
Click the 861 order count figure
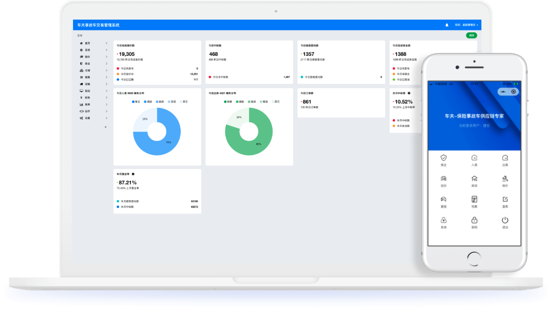(x=307, y=102)
